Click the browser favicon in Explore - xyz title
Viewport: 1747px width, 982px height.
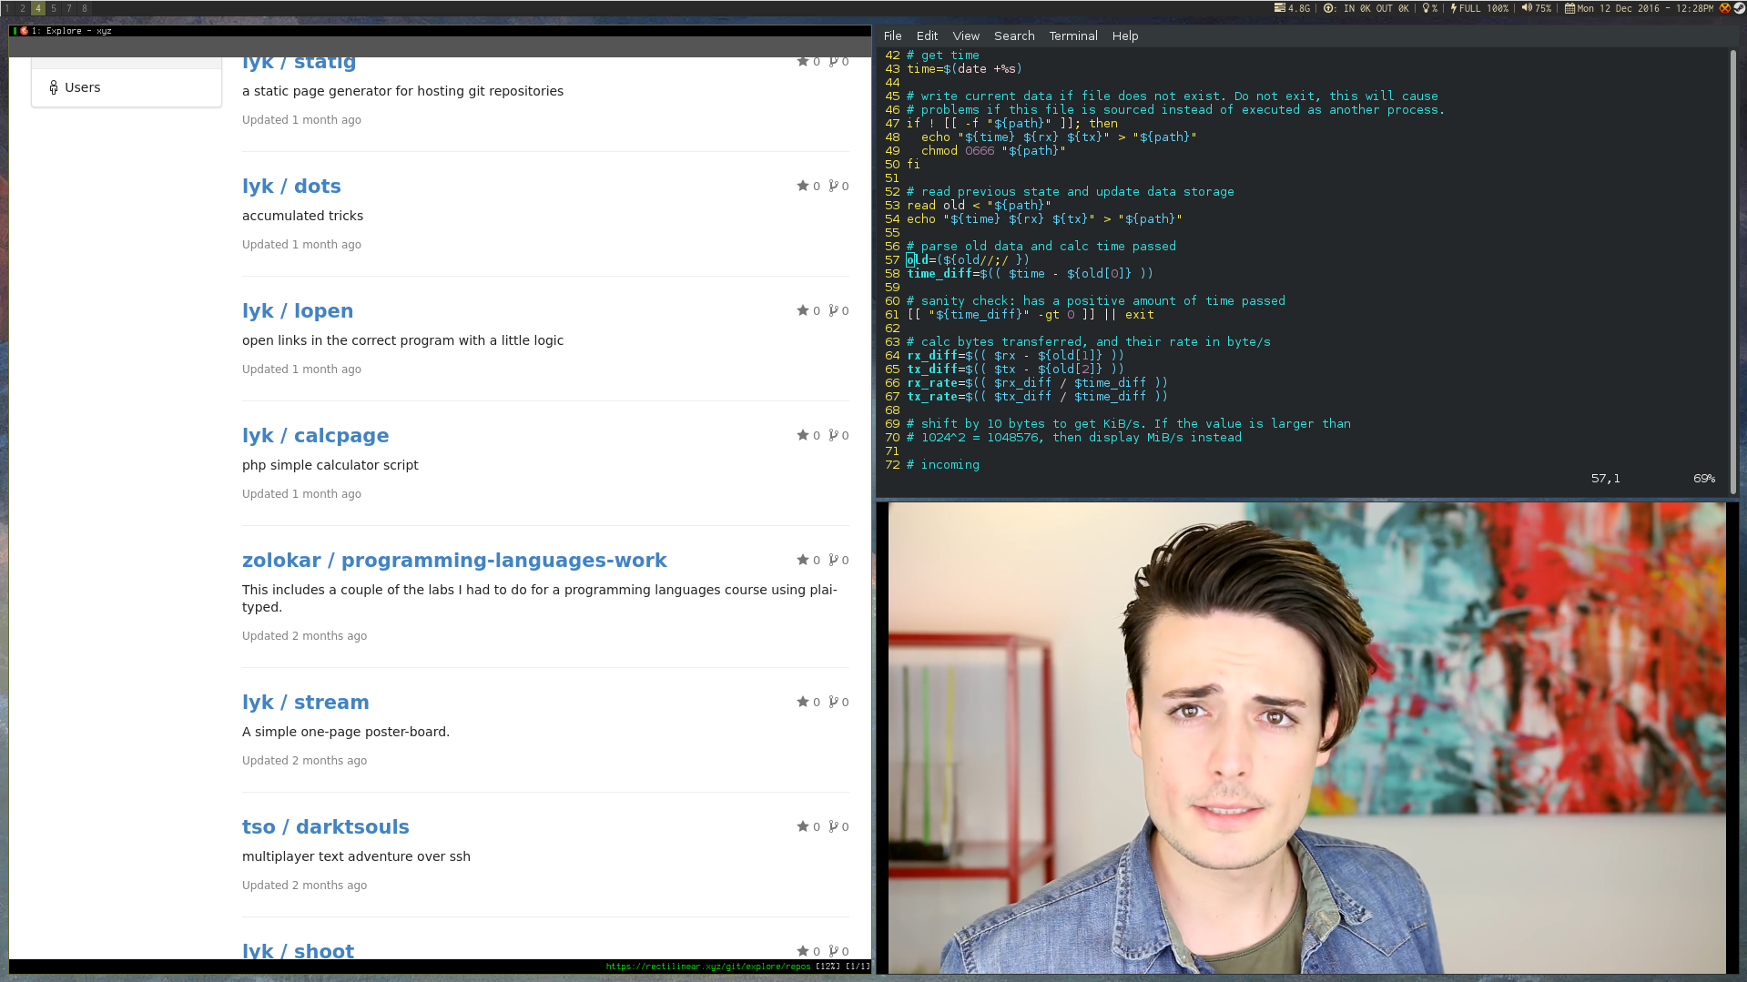click(x=24, y=31)
